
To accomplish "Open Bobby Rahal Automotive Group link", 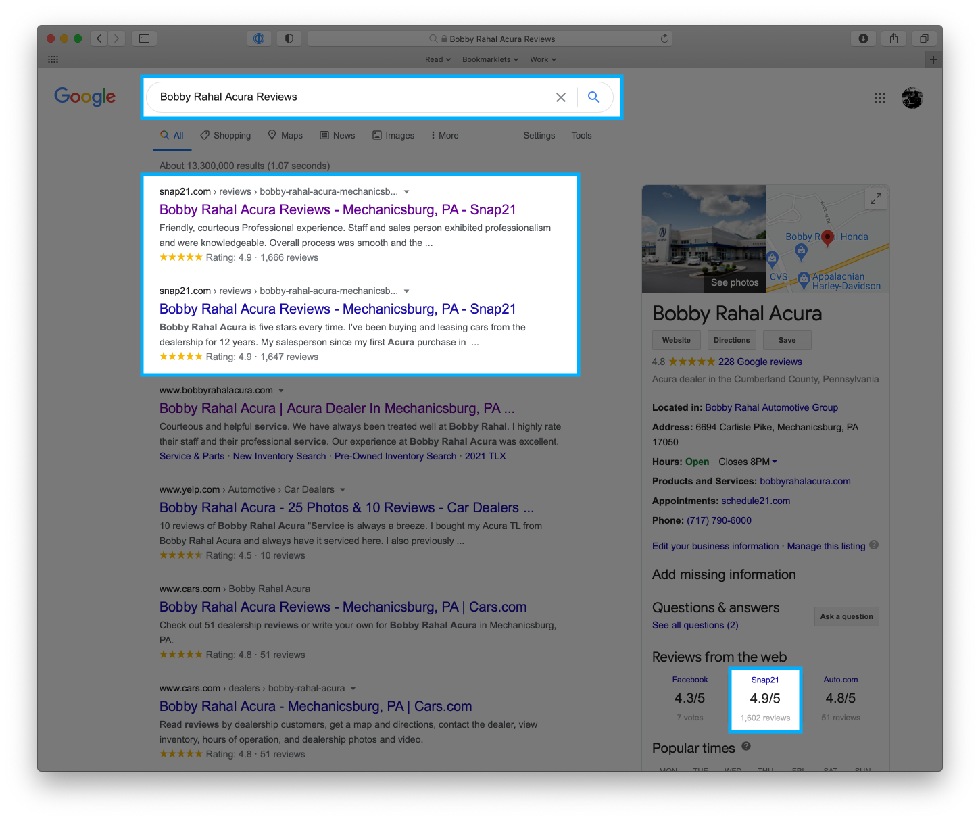I will [x=771, y=407].
